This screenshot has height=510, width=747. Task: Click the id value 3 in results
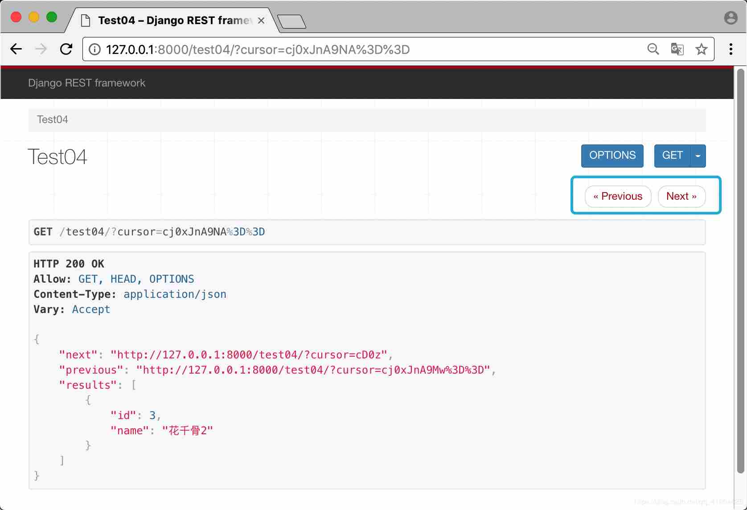pos(152,415)
